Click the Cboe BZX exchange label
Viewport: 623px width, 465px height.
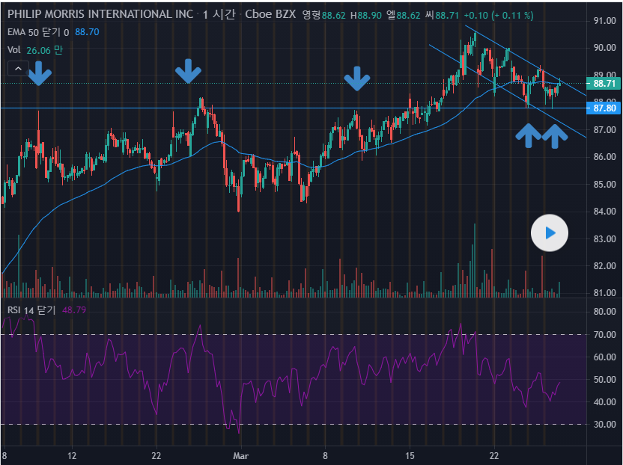point(269,15)
